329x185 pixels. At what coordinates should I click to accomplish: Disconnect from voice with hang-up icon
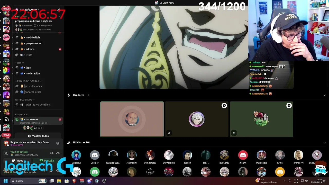pyautogui.click(x=58, y=153)
